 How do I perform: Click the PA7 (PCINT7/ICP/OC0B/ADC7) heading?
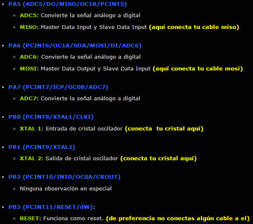[58, 87]
